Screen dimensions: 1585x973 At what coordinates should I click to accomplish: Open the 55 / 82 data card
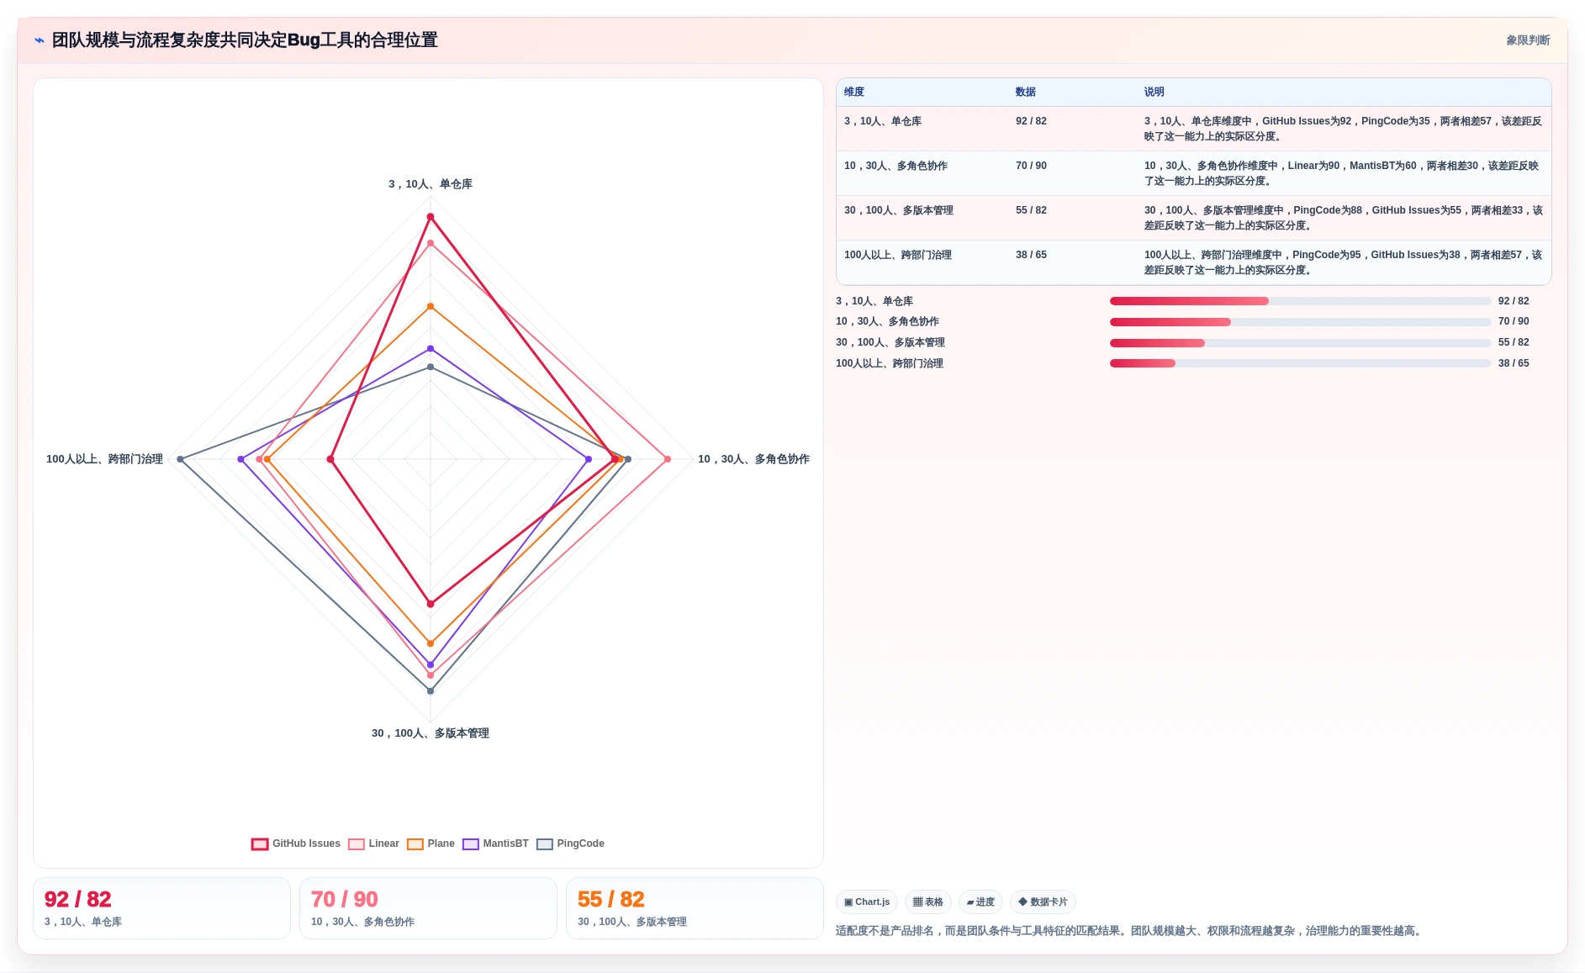(x=695, y=908)
